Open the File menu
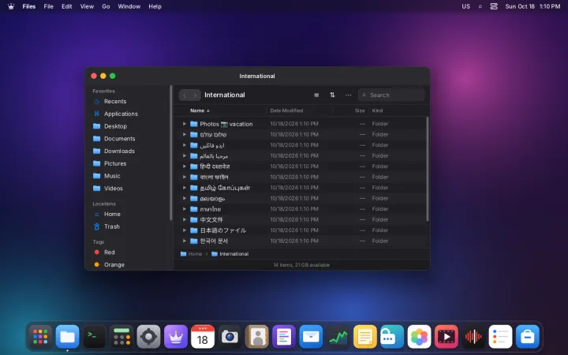568x355 pixels. (49, 6)
